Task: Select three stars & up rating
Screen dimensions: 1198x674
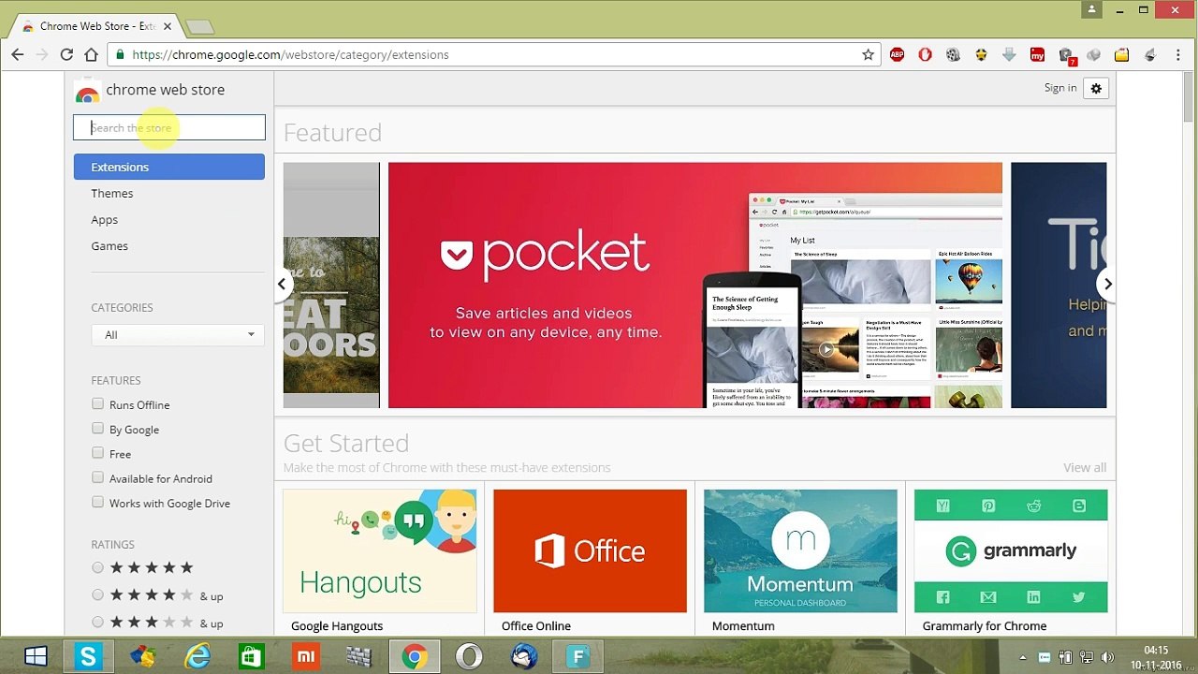Action: pos(97,623)
